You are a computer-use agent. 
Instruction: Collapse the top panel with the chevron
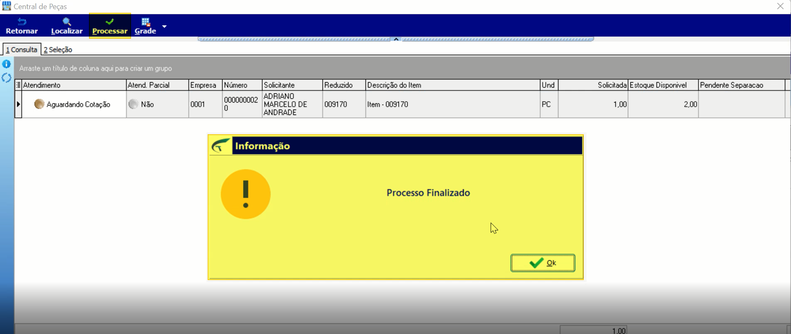(396, 39)
